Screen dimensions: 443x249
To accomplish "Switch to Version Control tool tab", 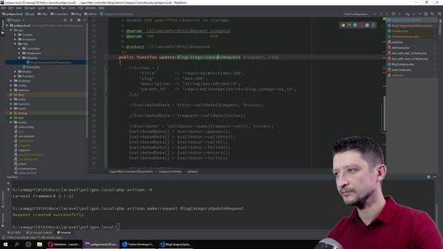I will [x=39, y=232].
